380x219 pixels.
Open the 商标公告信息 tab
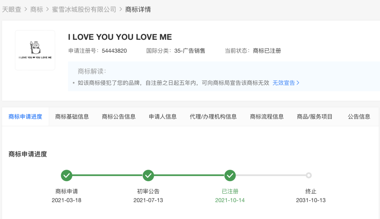point(119,117)
